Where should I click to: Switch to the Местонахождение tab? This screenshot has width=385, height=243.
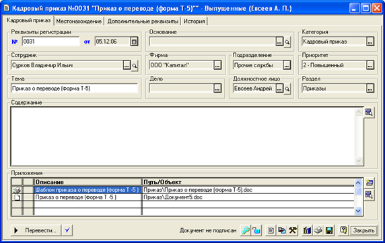point(79,21)
